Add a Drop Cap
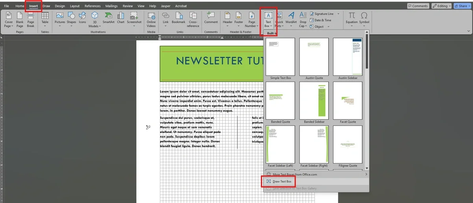473x203 pixels. click(303, 19)
